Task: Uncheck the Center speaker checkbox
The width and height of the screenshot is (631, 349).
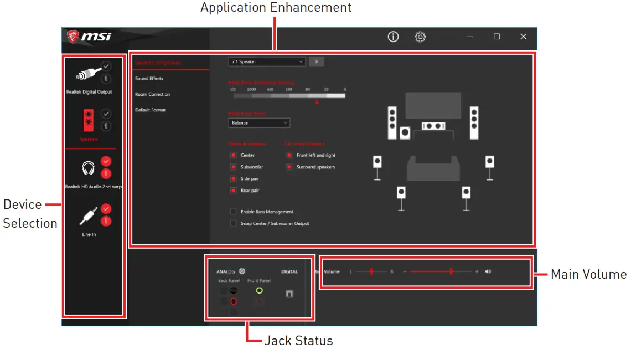Action: (x=233, y=155)
